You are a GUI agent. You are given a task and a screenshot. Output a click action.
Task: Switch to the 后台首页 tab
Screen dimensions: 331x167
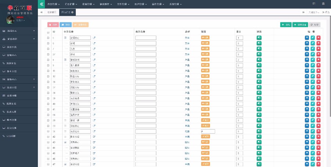(52, 12)
